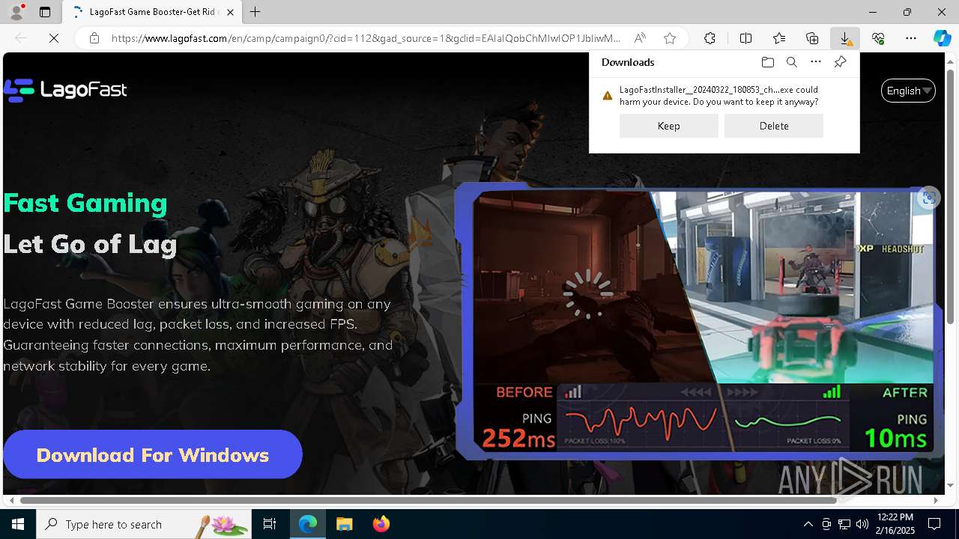
Task: Activate Read aloud icon in address bar
Action: (640, 38)
